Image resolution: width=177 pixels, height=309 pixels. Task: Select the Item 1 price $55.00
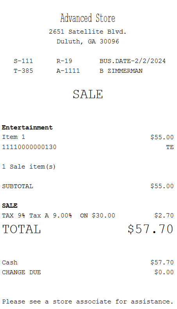(x=162, y=137)
